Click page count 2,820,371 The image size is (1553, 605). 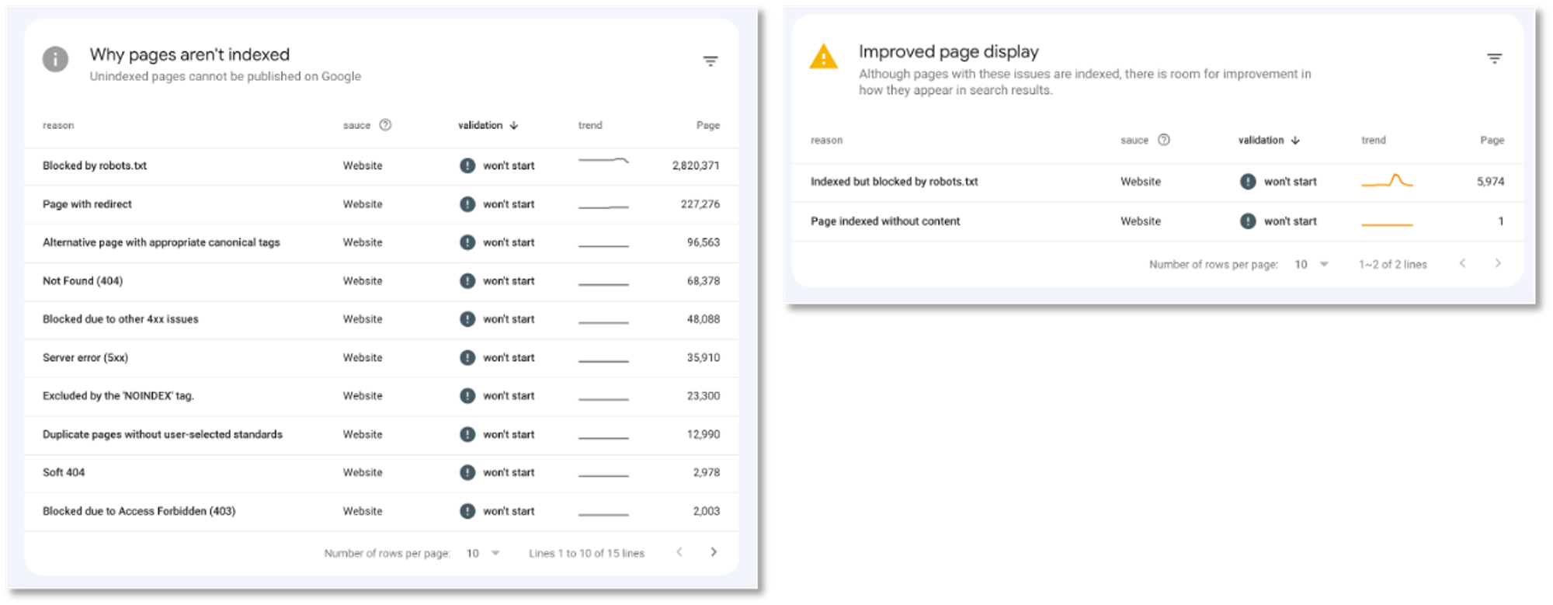point(696,166)
